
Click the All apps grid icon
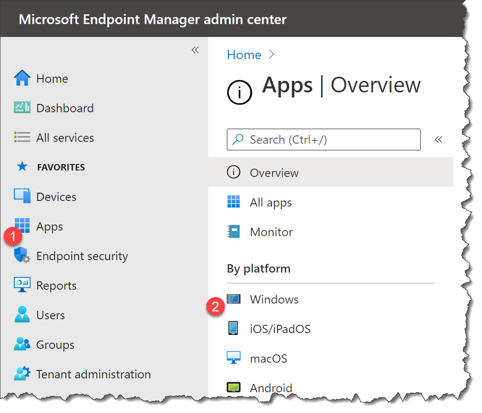(x=234, y=202)
